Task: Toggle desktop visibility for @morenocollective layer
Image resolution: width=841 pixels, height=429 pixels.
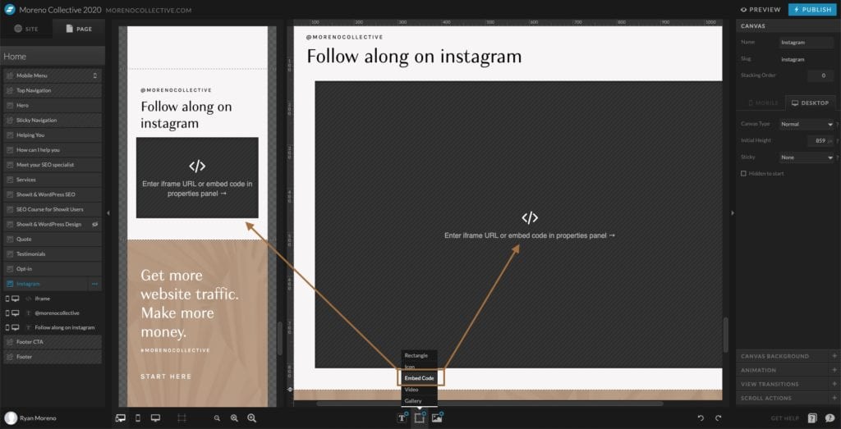Action: 16,313
